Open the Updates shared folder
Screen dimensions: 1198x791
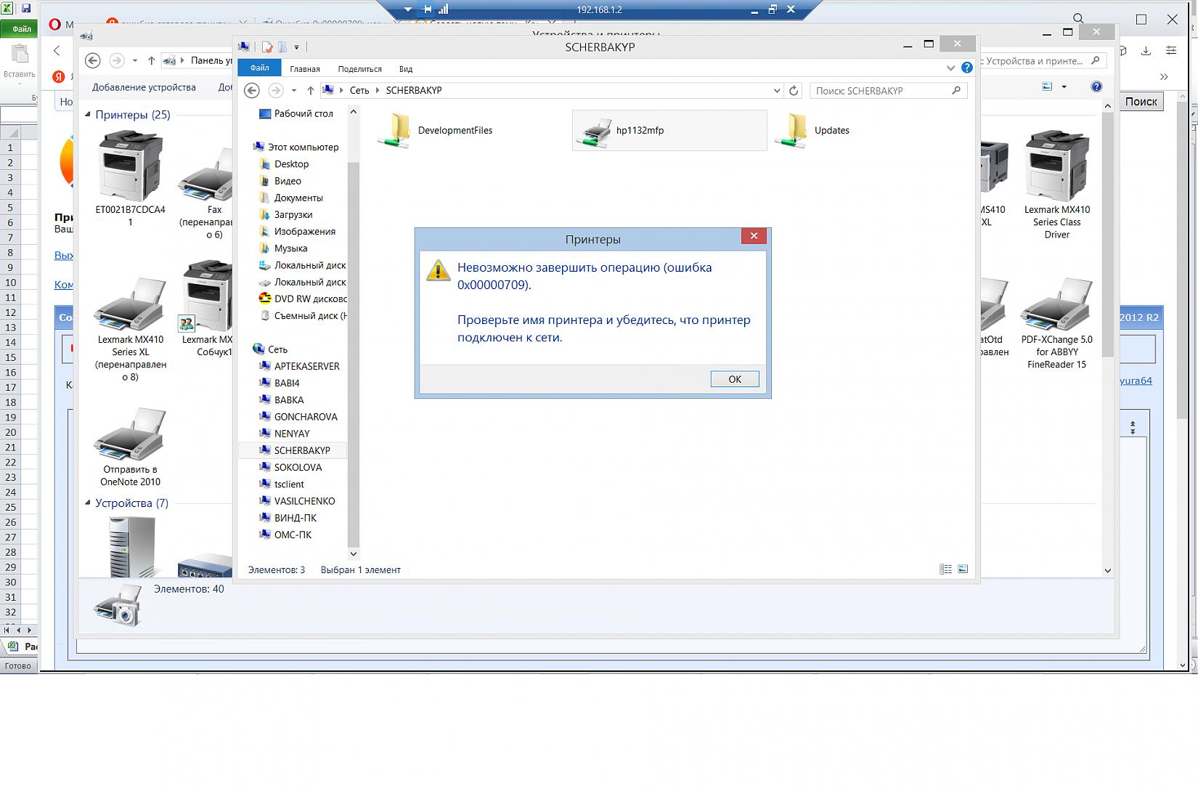tap(792, 131)
